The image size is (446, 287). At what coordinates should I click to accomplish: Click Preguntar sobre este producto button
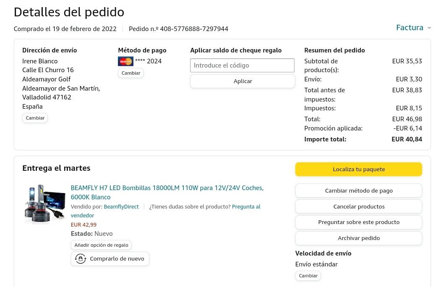[x=358, y=222]
